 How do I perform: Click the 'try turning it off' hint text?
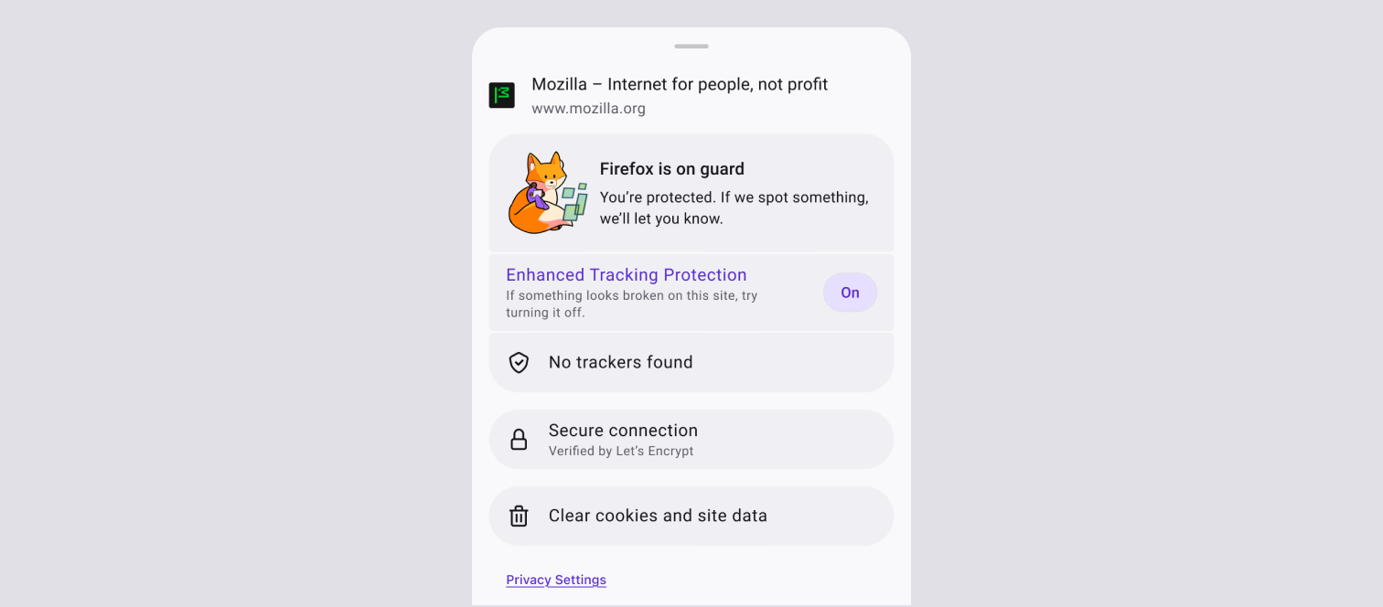631,304
